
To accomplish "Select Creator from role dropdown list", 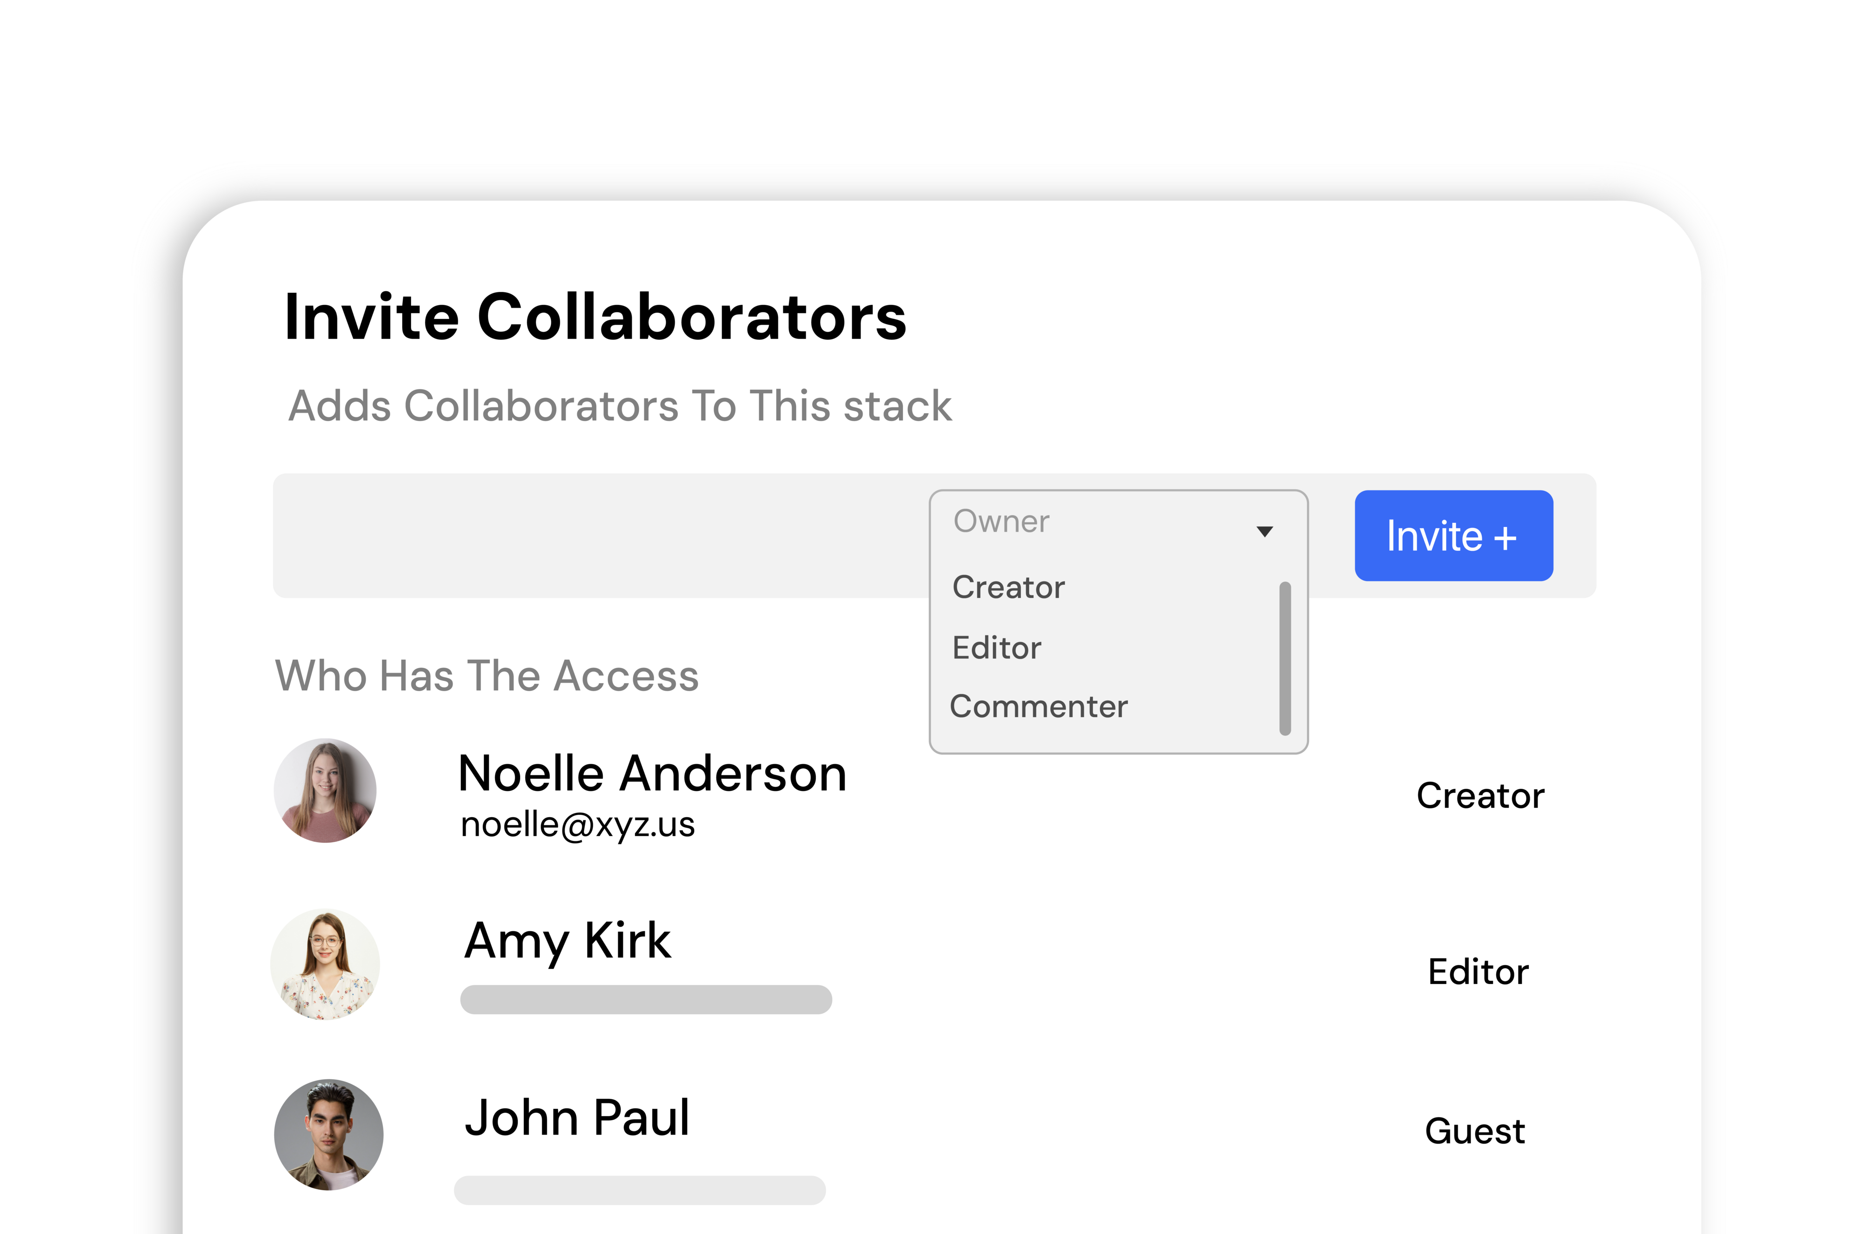I will [1008, 587].
